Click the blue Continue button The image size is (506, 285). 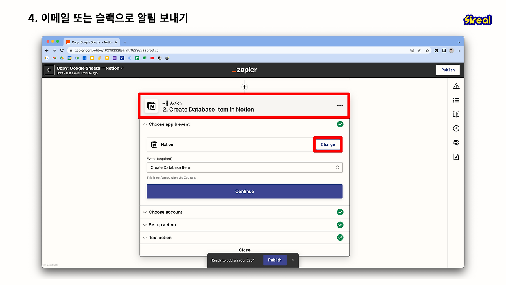[x=244, y=192]
